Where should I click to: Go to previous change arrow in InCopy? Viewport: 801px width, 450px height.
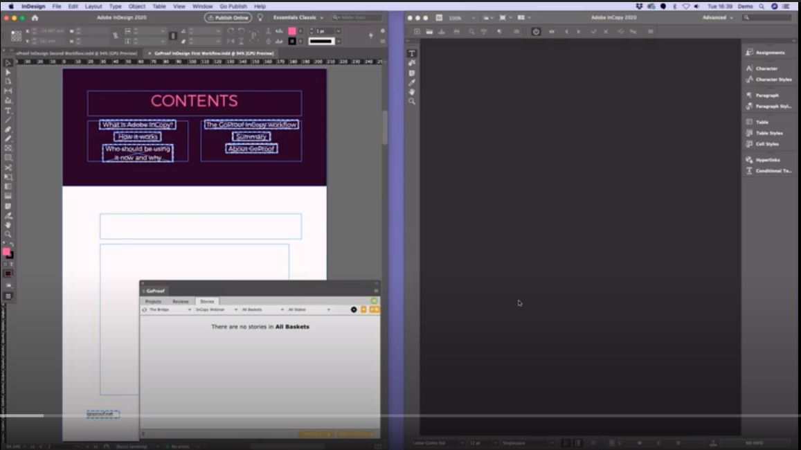click(566, 32)
